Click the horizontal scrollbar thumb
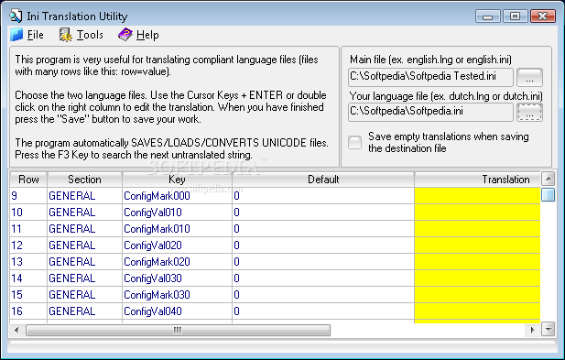This screenshot has height=360, width=565. coord(178,330)
